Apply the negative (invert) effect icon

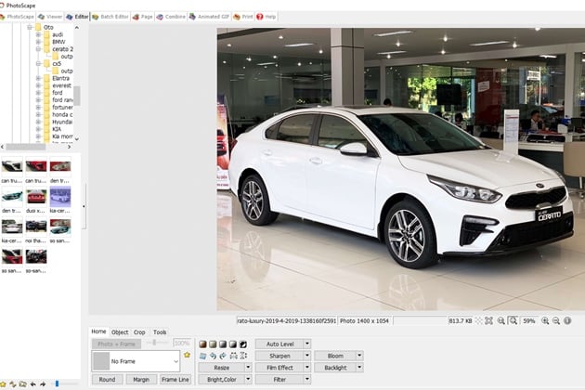coord(243,344)
